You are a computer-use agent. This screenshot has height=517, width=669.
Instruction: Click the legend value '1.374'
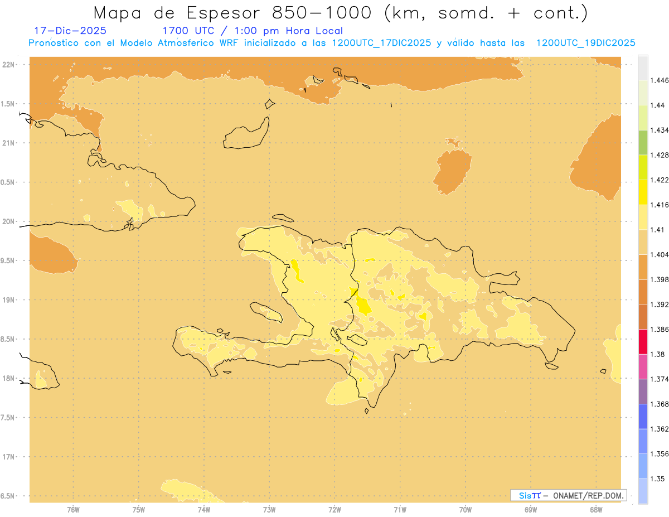[x=661, y=379]
